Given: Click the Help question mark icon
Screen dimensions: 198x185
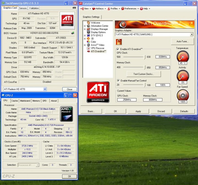Looking at the screenshot, I should pyautogui.click(x=141, y=9).
